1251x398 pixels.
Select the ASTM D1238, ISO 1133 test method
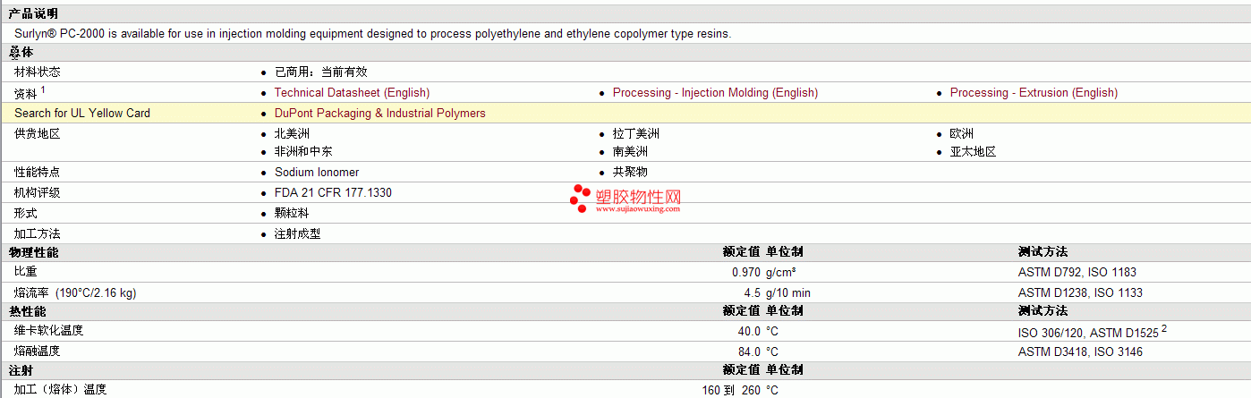point(1080,292)
